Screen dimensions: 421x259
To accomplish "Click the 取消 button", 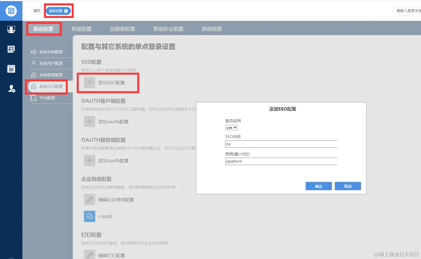I will (348, 186).
